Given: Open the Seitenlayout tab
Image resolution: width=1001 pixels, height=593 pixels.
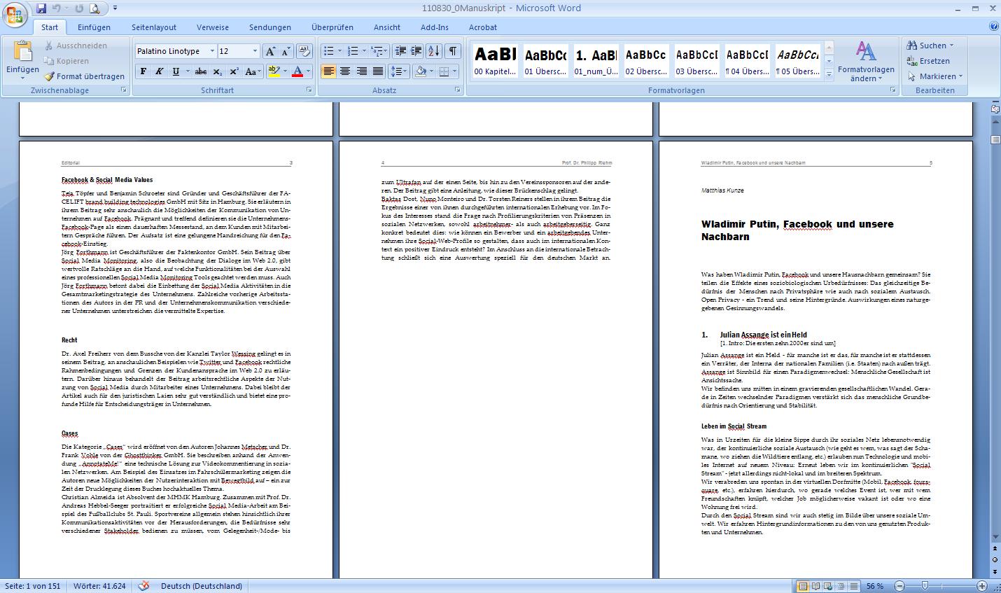Looking at the screenshot, I should 154,27.
